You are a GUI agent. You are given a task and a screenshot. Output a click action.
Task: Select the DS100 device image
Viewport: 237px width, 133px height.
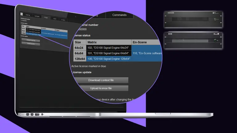coord(193,40)
